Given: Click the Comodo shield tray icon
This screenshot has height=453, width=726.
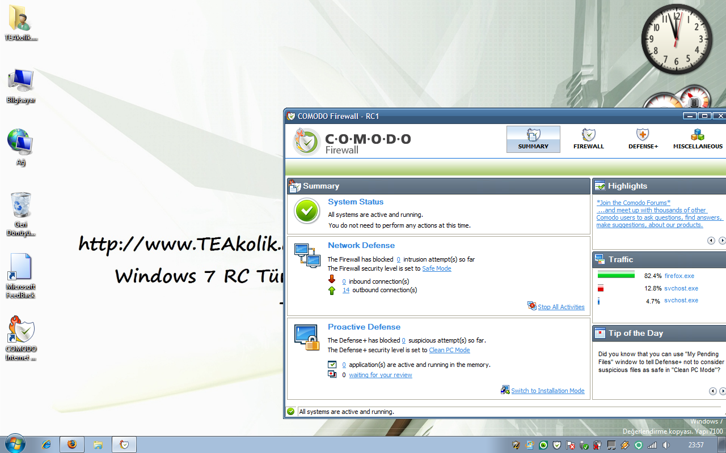Looking at the screenshot, I should tap(557, 445).
